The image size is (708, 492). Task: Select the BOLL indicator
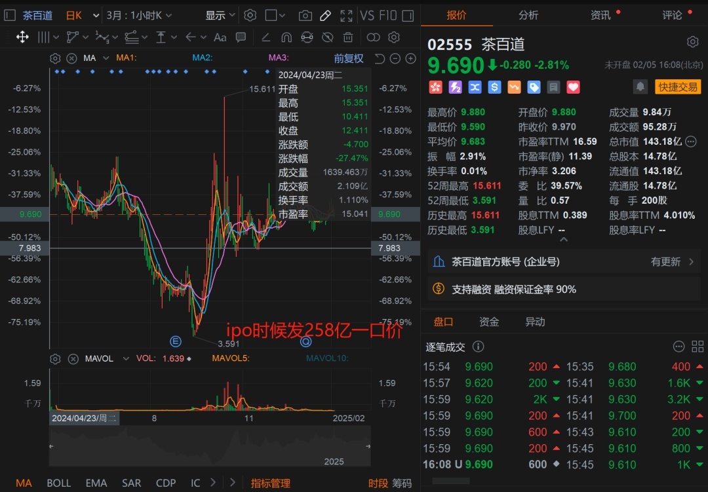pos(58,483)
